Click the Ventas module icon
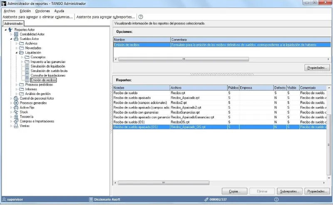This screenshot has width=333, height=205. click(x=16, y=126)
